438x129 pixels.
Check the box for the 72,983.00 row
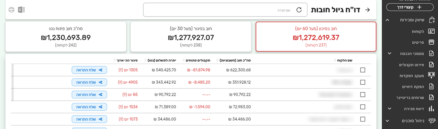(x=363, y=107)
